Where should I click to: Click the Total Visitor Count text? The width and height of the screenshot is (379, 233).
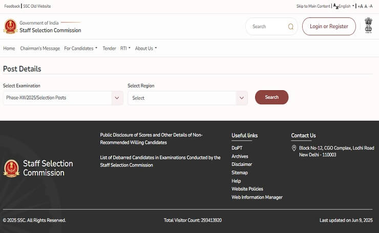193,220
